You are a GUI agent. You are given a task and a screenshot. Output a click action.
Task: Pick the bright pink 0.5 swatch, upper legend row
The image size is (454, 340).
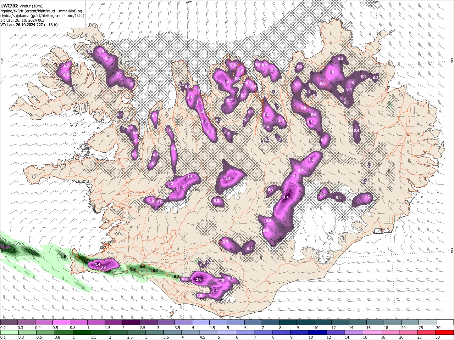61,323
